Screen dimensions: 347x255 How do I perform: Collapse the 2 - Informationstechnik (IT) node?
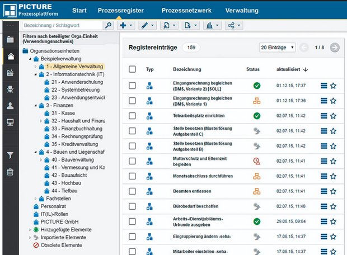click(36, 74)
